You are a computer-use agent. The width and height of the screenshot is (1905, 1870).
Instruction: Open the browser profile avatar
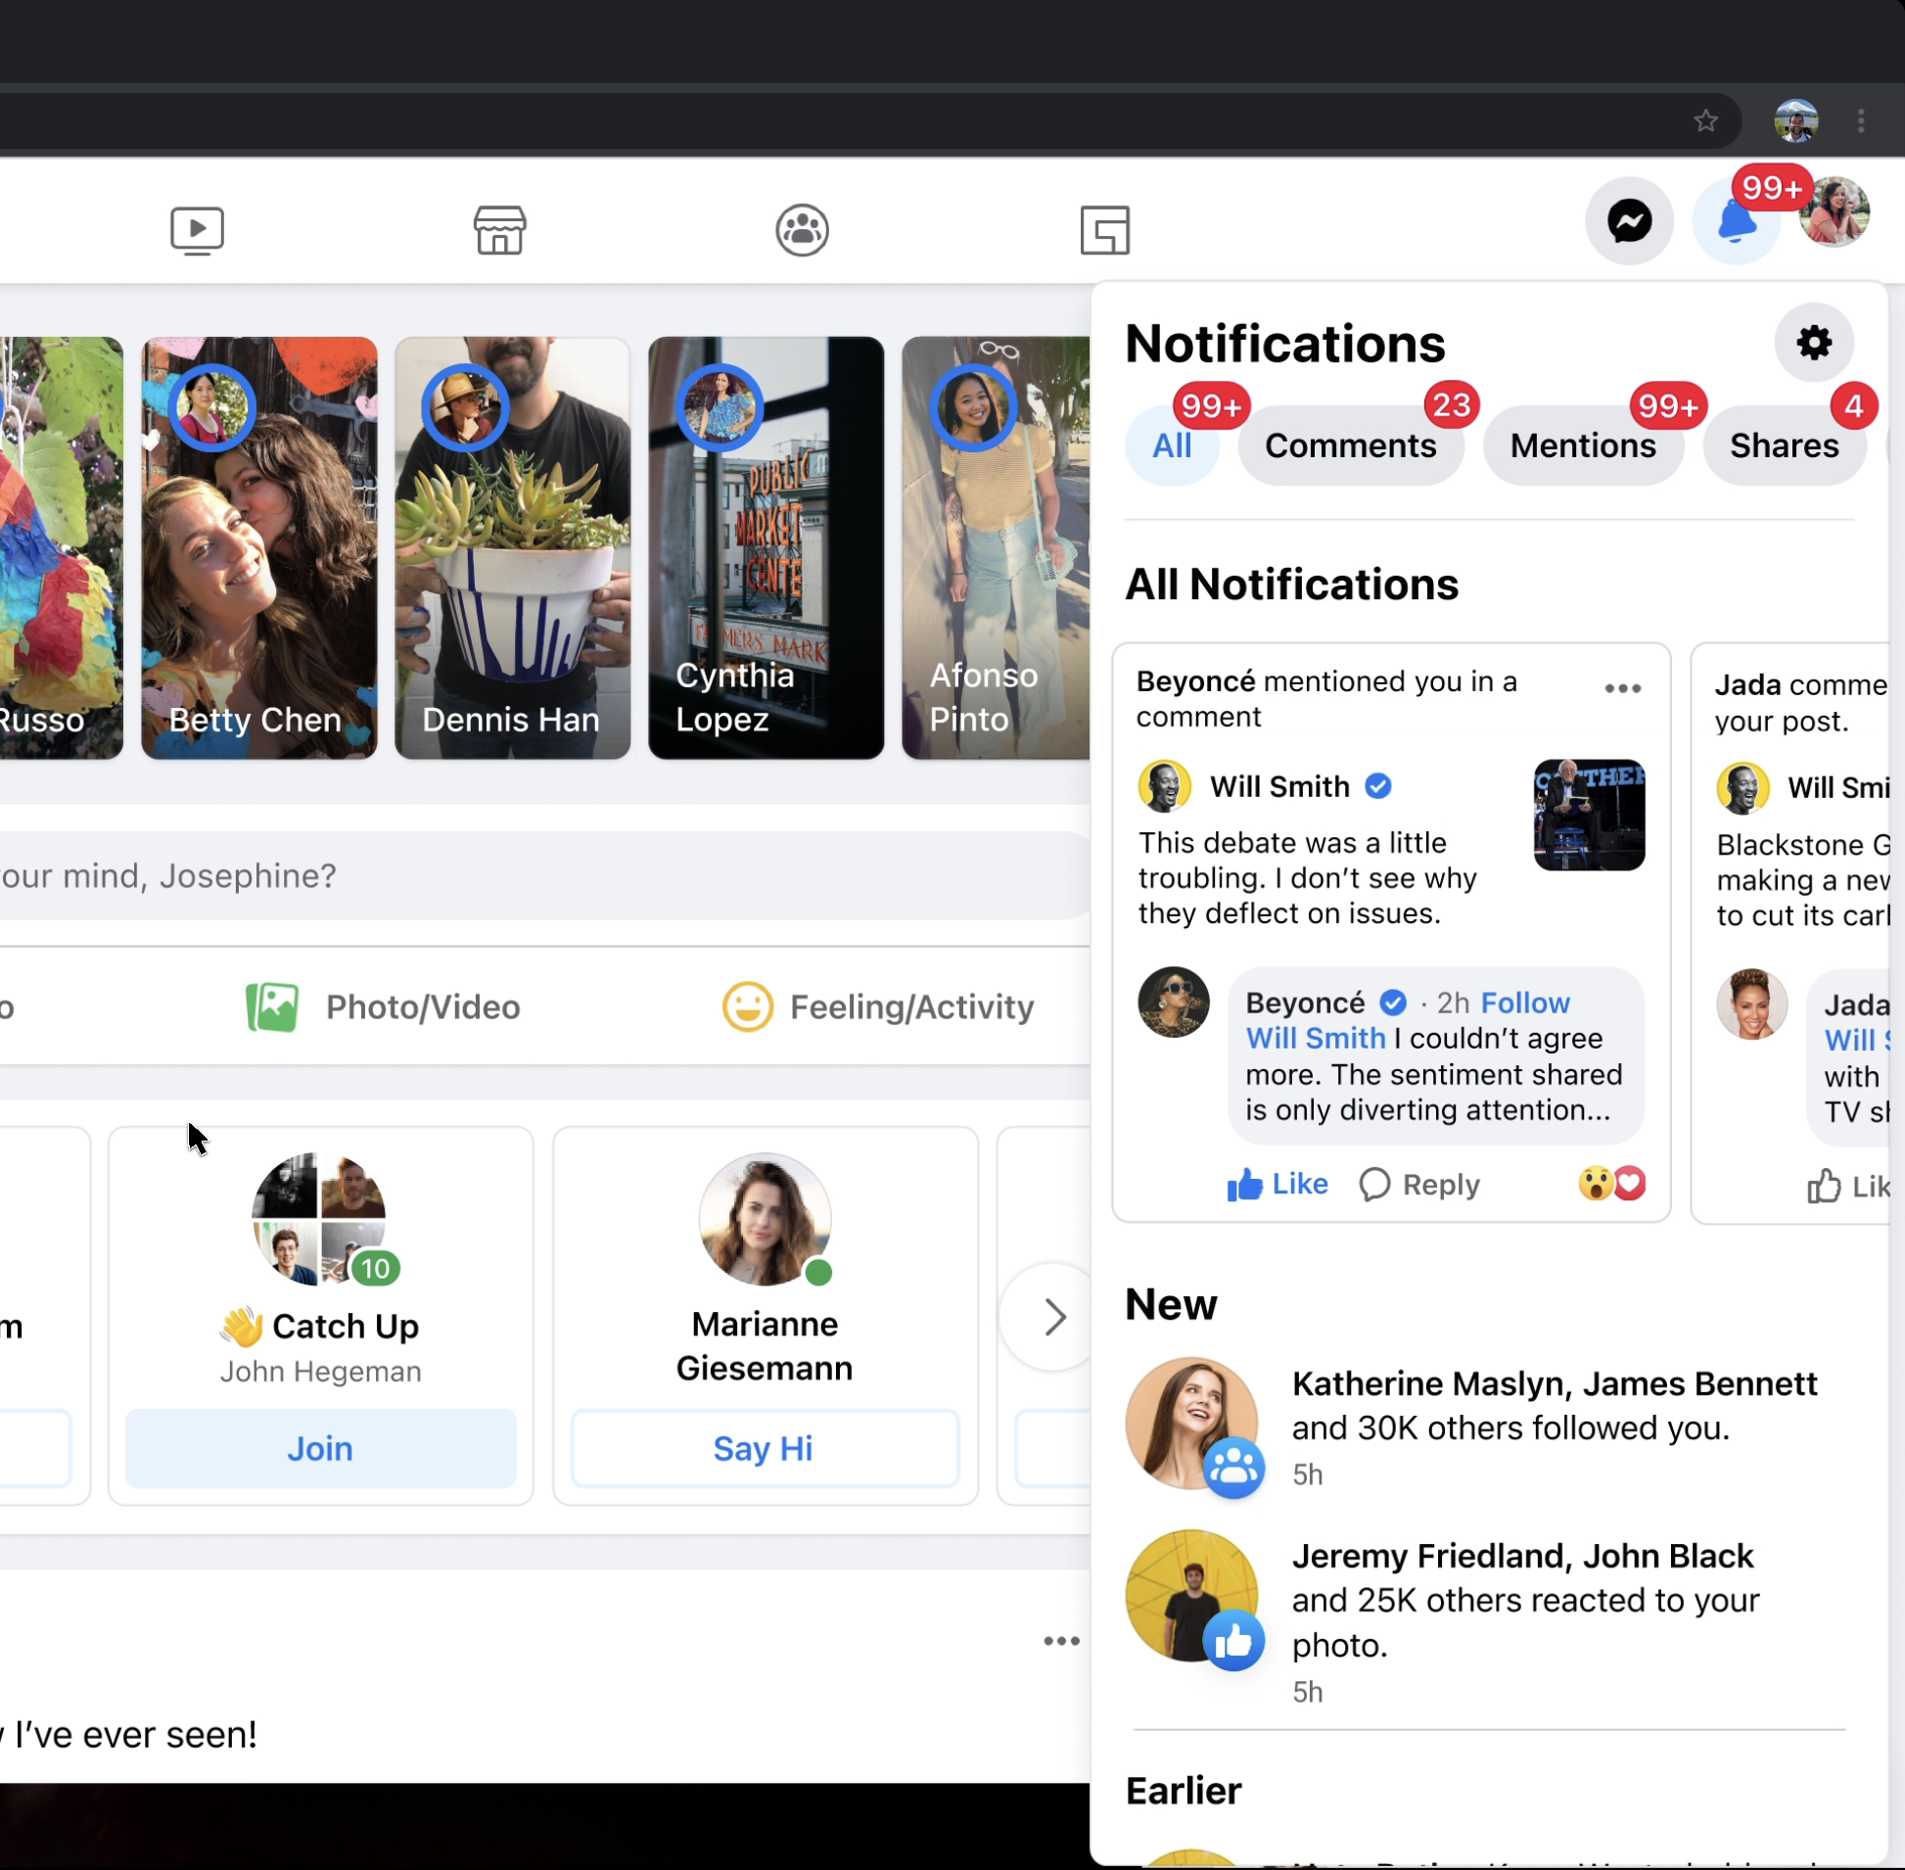[1795, 120]
